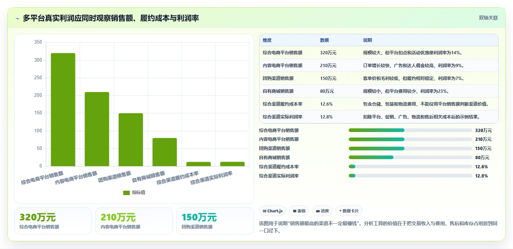Click the 综合电商平台销售额 bar in chart
Image resolution: width=513 pixels, height=249 pixels.
coord(63,110)
